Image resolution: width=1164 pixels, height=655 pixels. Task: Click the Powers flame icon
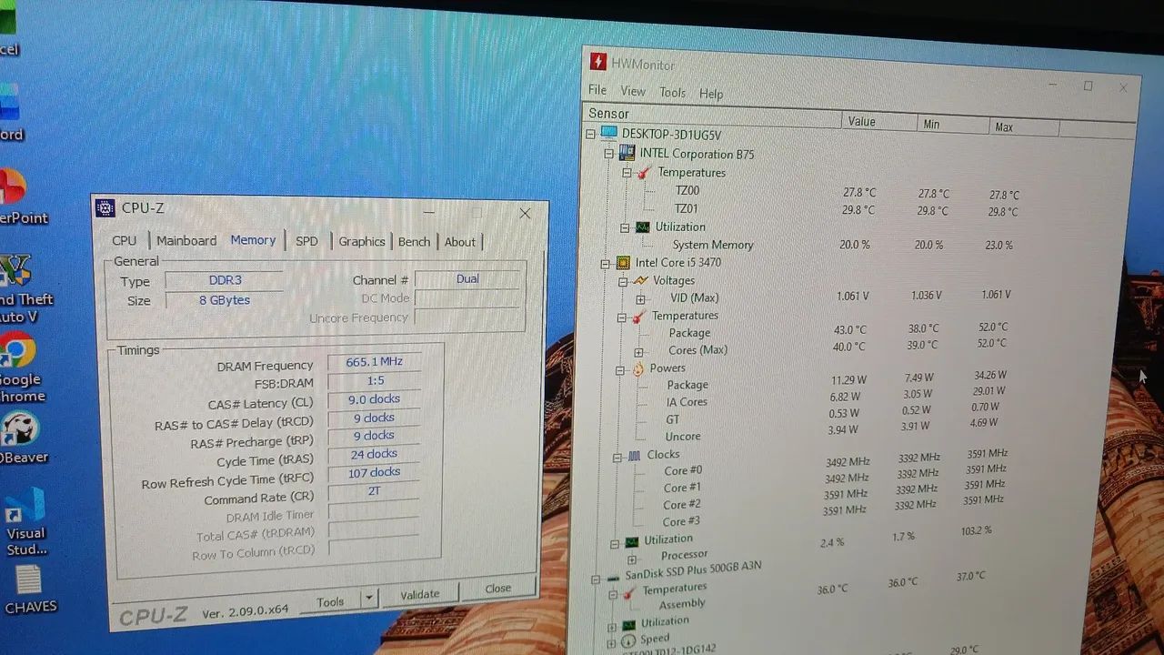click(x=637, y=368)
